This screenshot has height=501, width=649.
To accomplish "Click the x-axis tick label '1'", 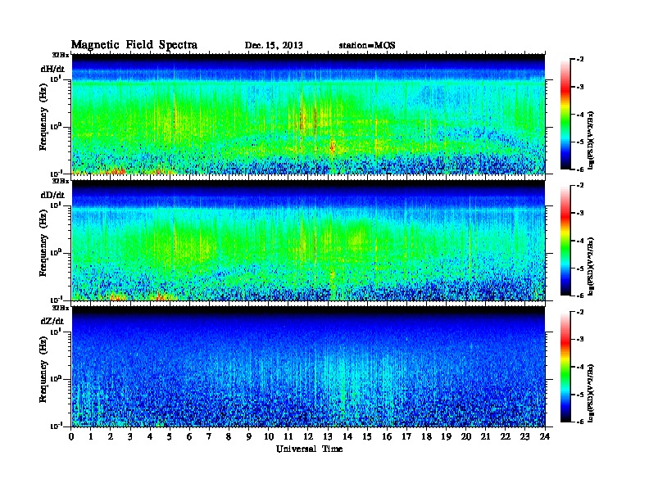I will click(91, 436).
